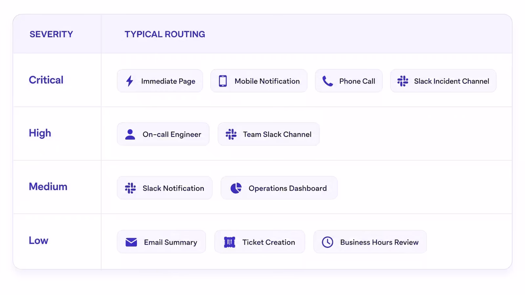Click the Slack logo in Slack Notification
The width and height of the screenshot is (525, 295).
pos(130,188)
